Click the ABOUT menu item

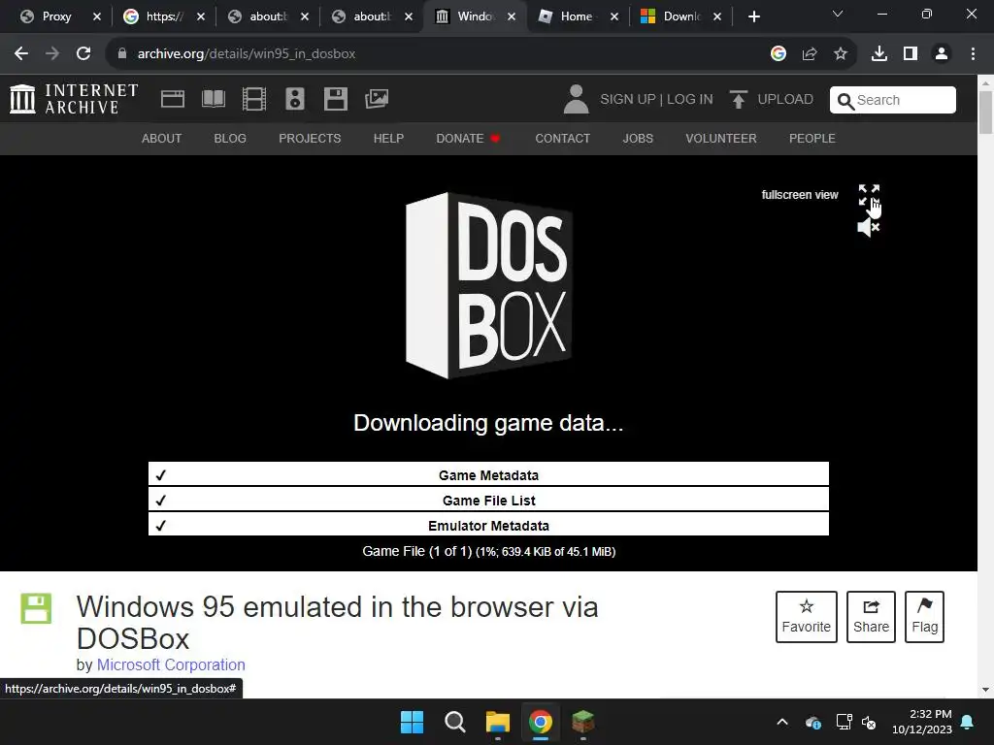tap(162, 138)
